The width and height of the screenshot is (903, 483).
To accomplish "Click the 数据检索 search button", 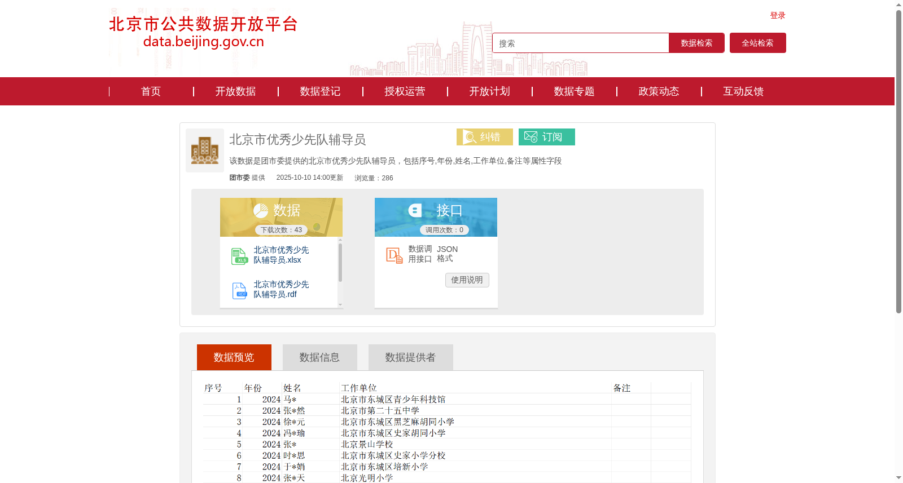I will pos(696,43).
